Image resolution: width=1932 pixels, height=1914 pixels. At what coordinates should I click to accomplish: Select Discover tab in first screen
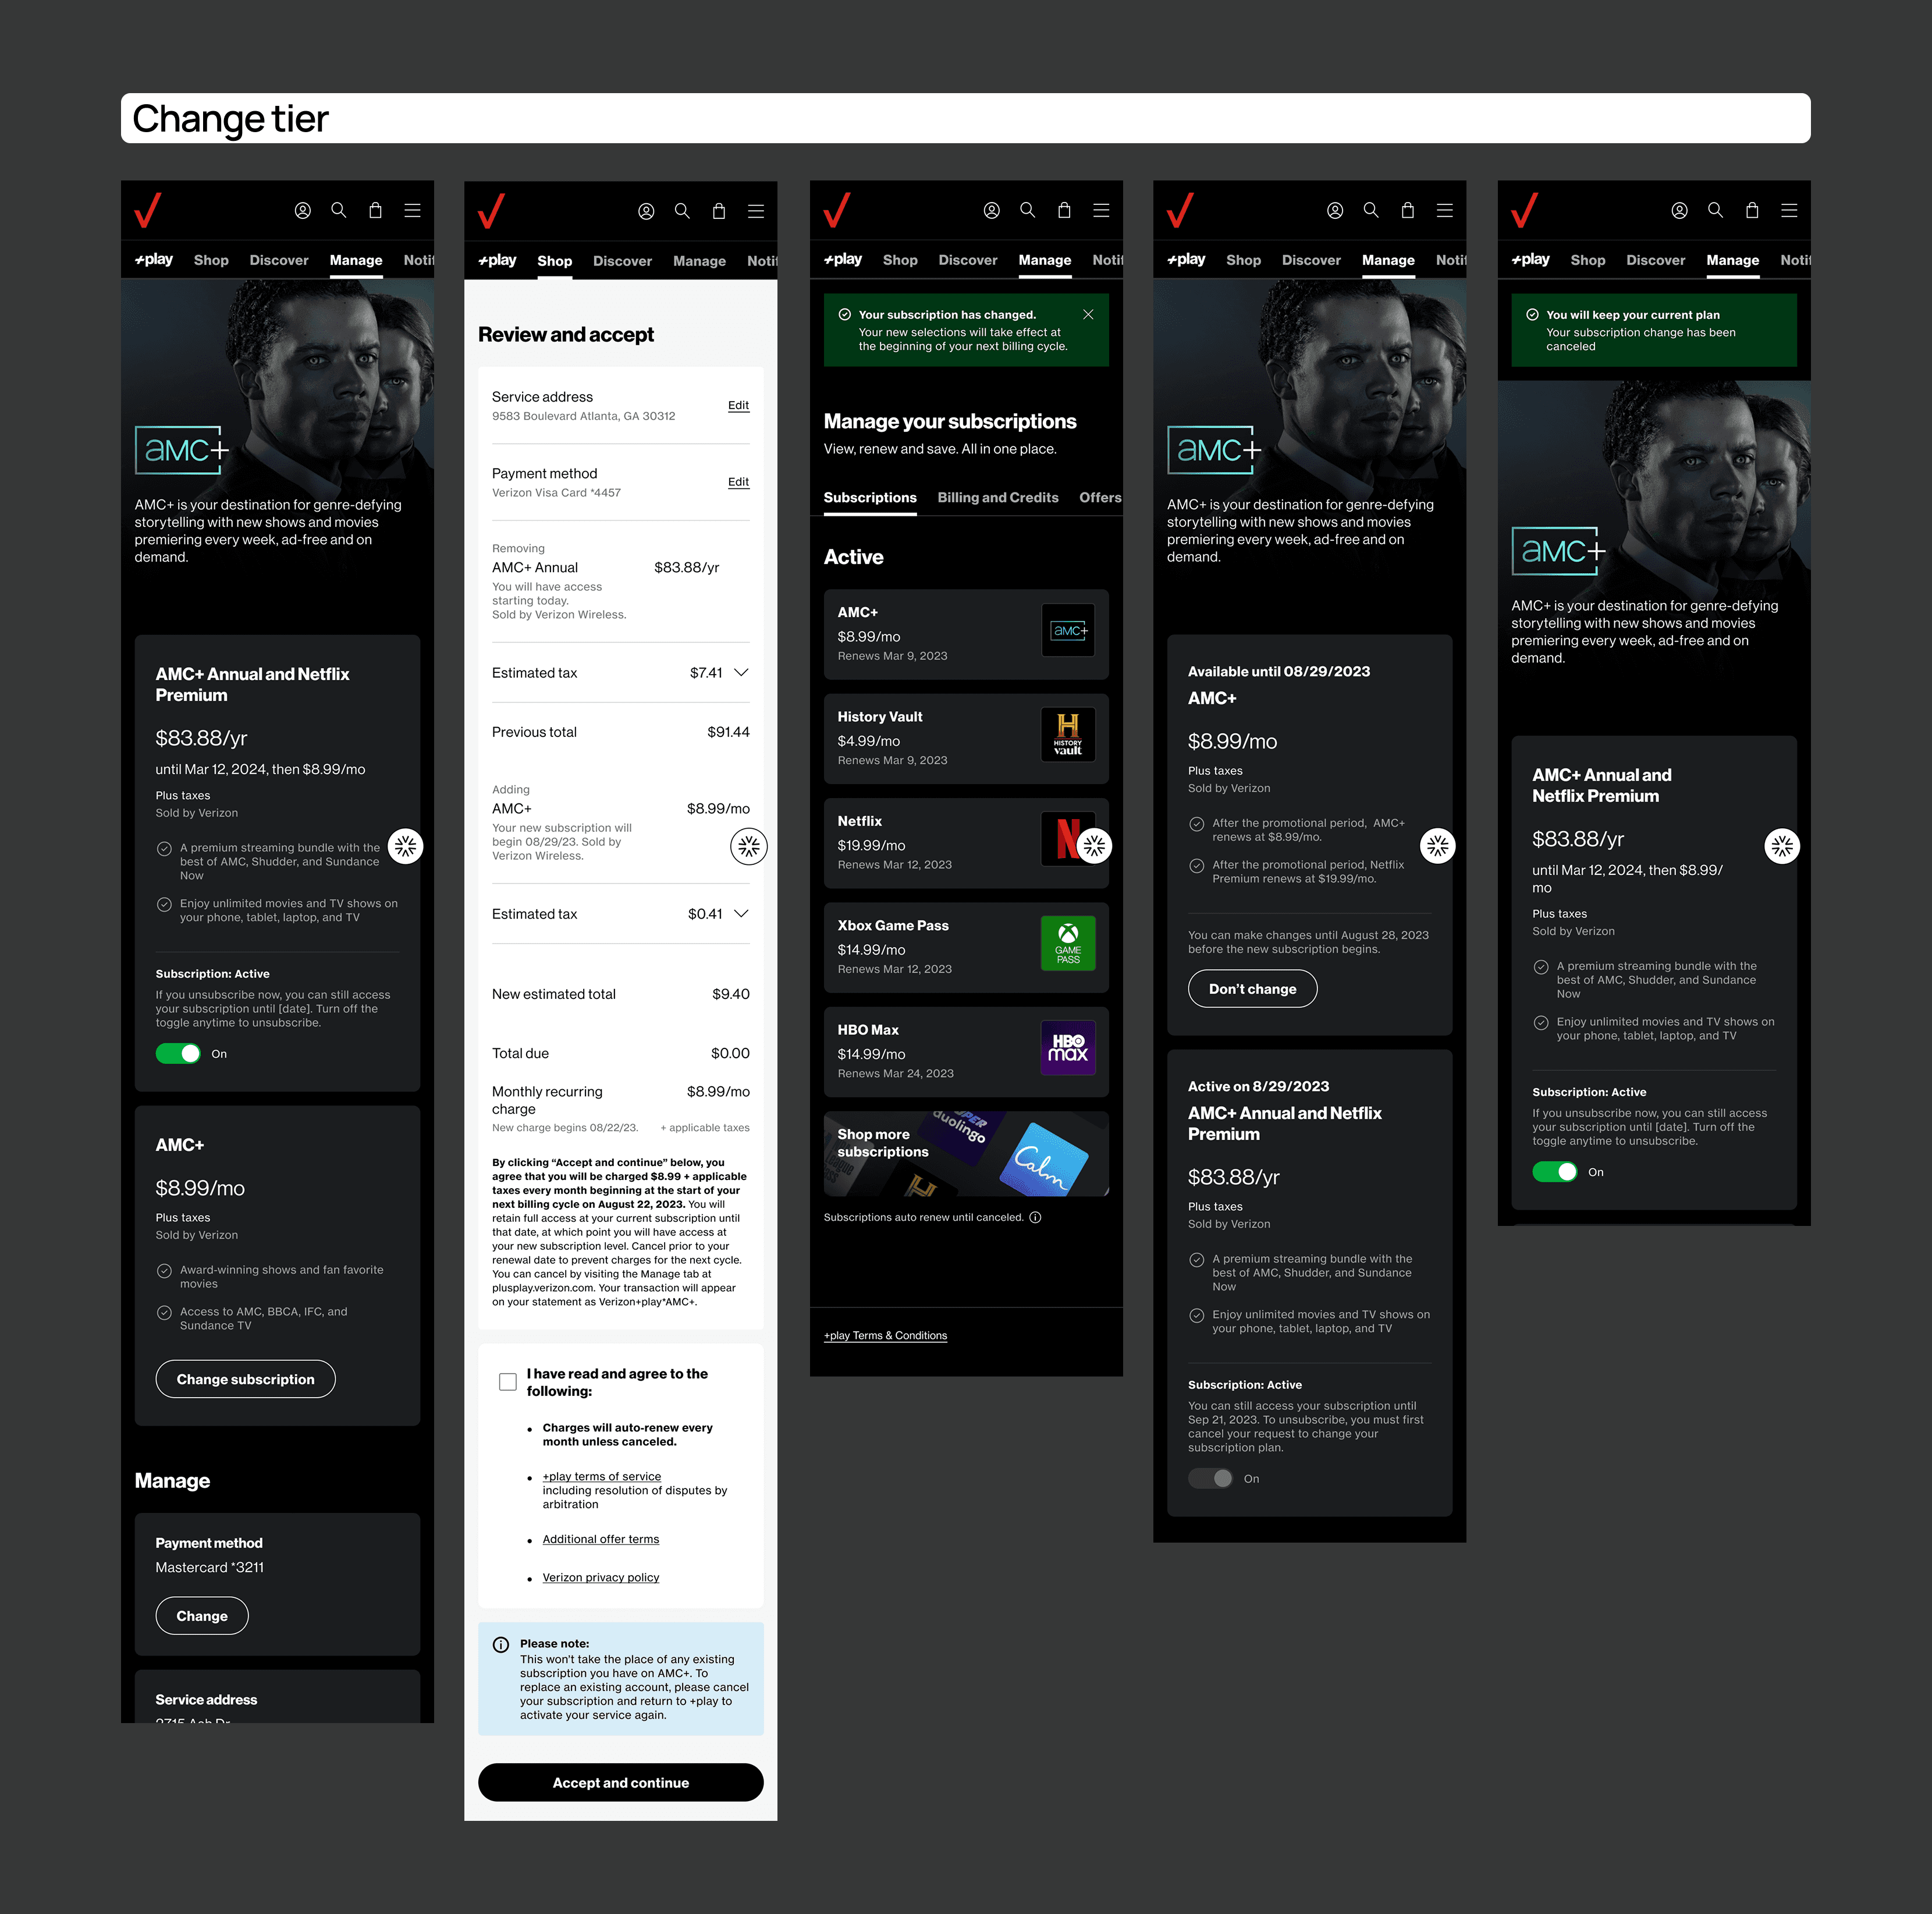pyautogui.click(x=279, y=260)
